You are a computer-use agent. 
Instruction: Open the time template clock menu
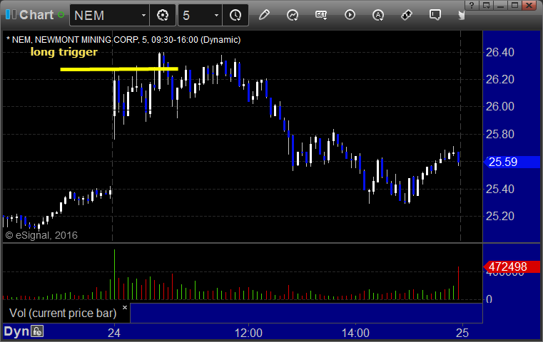tap(235, 15)
